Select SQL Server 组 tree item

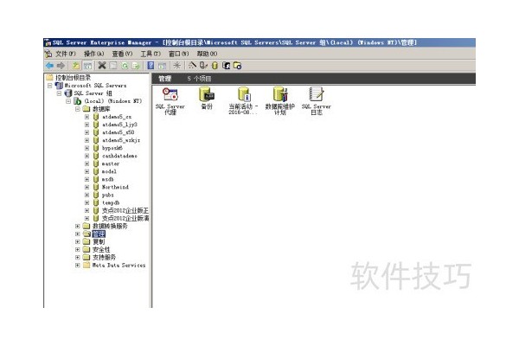93,93
